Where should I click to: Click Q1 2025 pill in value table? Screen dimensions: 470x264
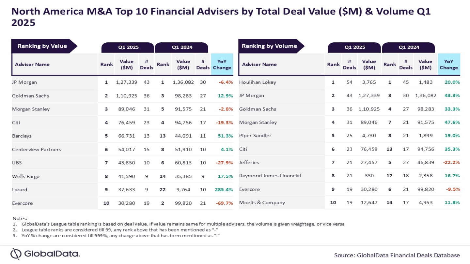click(128, 47)
